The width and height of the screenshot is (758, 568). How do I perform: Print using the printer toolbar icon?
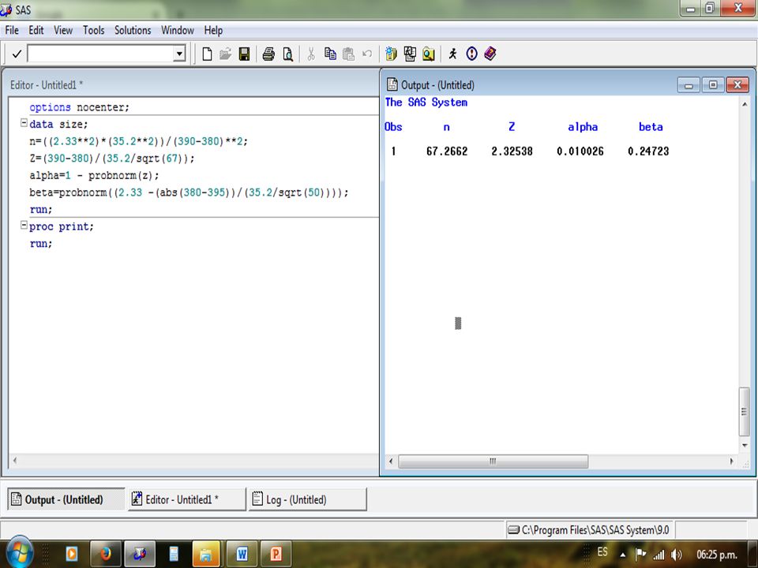[268, 54]
